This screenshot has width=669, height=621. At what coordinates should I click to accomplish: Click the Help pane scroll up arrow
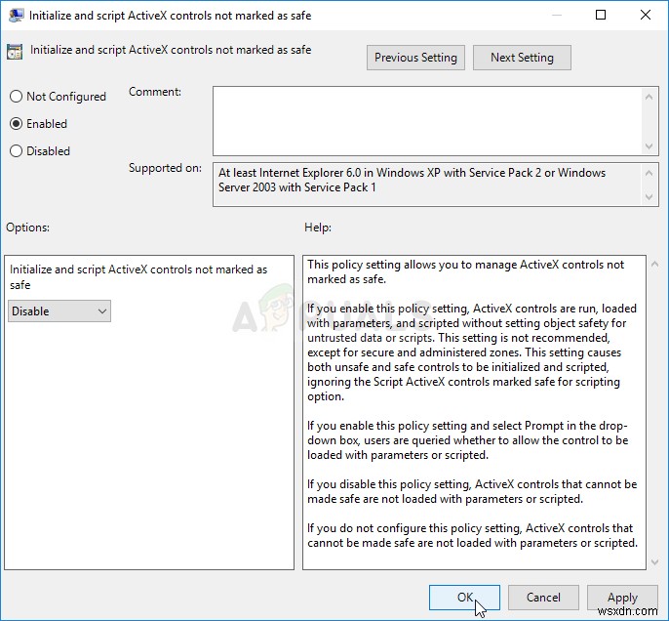655,265
